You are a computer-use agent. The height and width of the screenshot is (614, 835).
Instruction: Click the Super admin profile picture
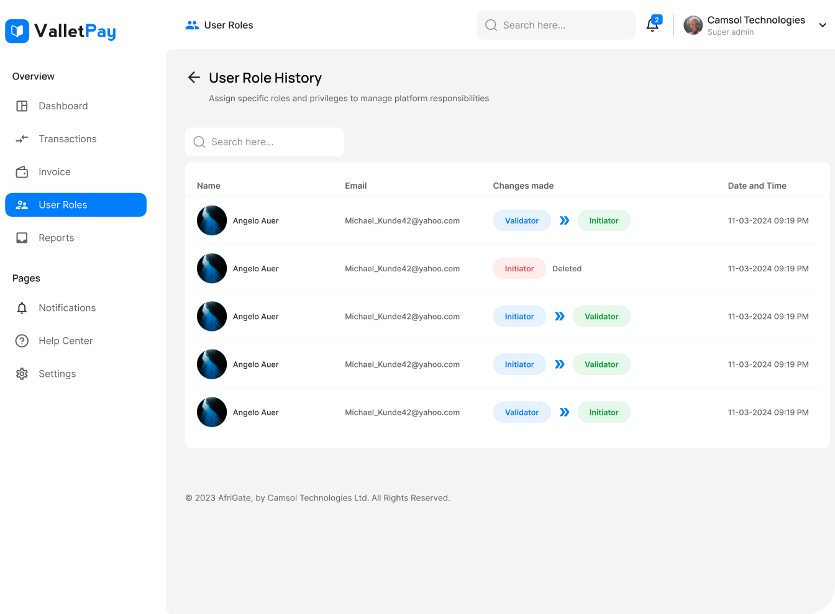693,25
